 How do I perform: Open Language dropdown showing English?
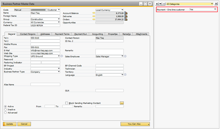click(x=109, y=75)
